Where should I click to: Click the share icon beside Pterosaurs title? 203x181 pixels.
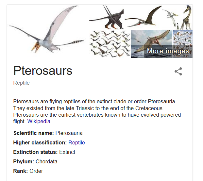point(178,72)
